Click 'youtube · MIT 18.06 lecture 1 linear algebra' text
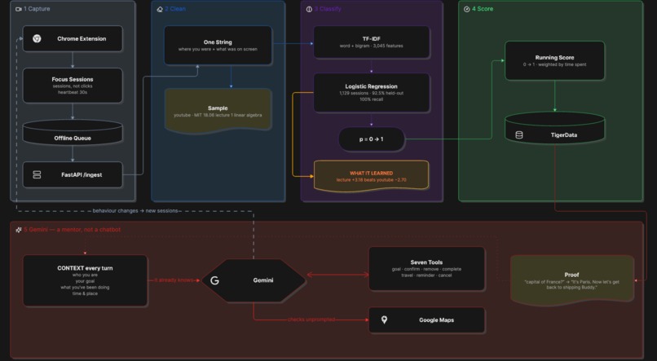 coord(218,115)
